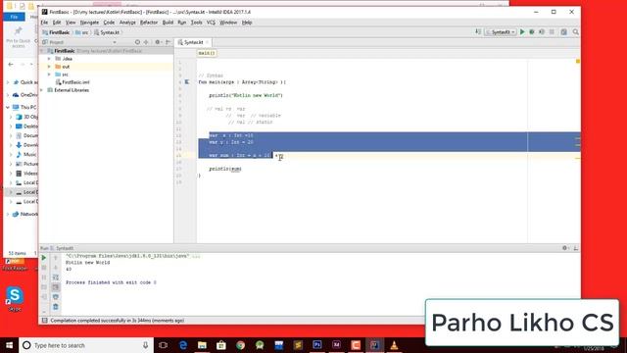This screenshot has width=627, height=353.
Task: Open the Navigate menu
Action: 89,23
